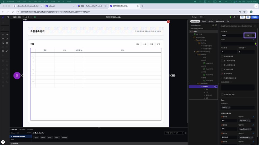Click the red remove icon for 품명 column

pyautogui.click(x=222, y=117)
